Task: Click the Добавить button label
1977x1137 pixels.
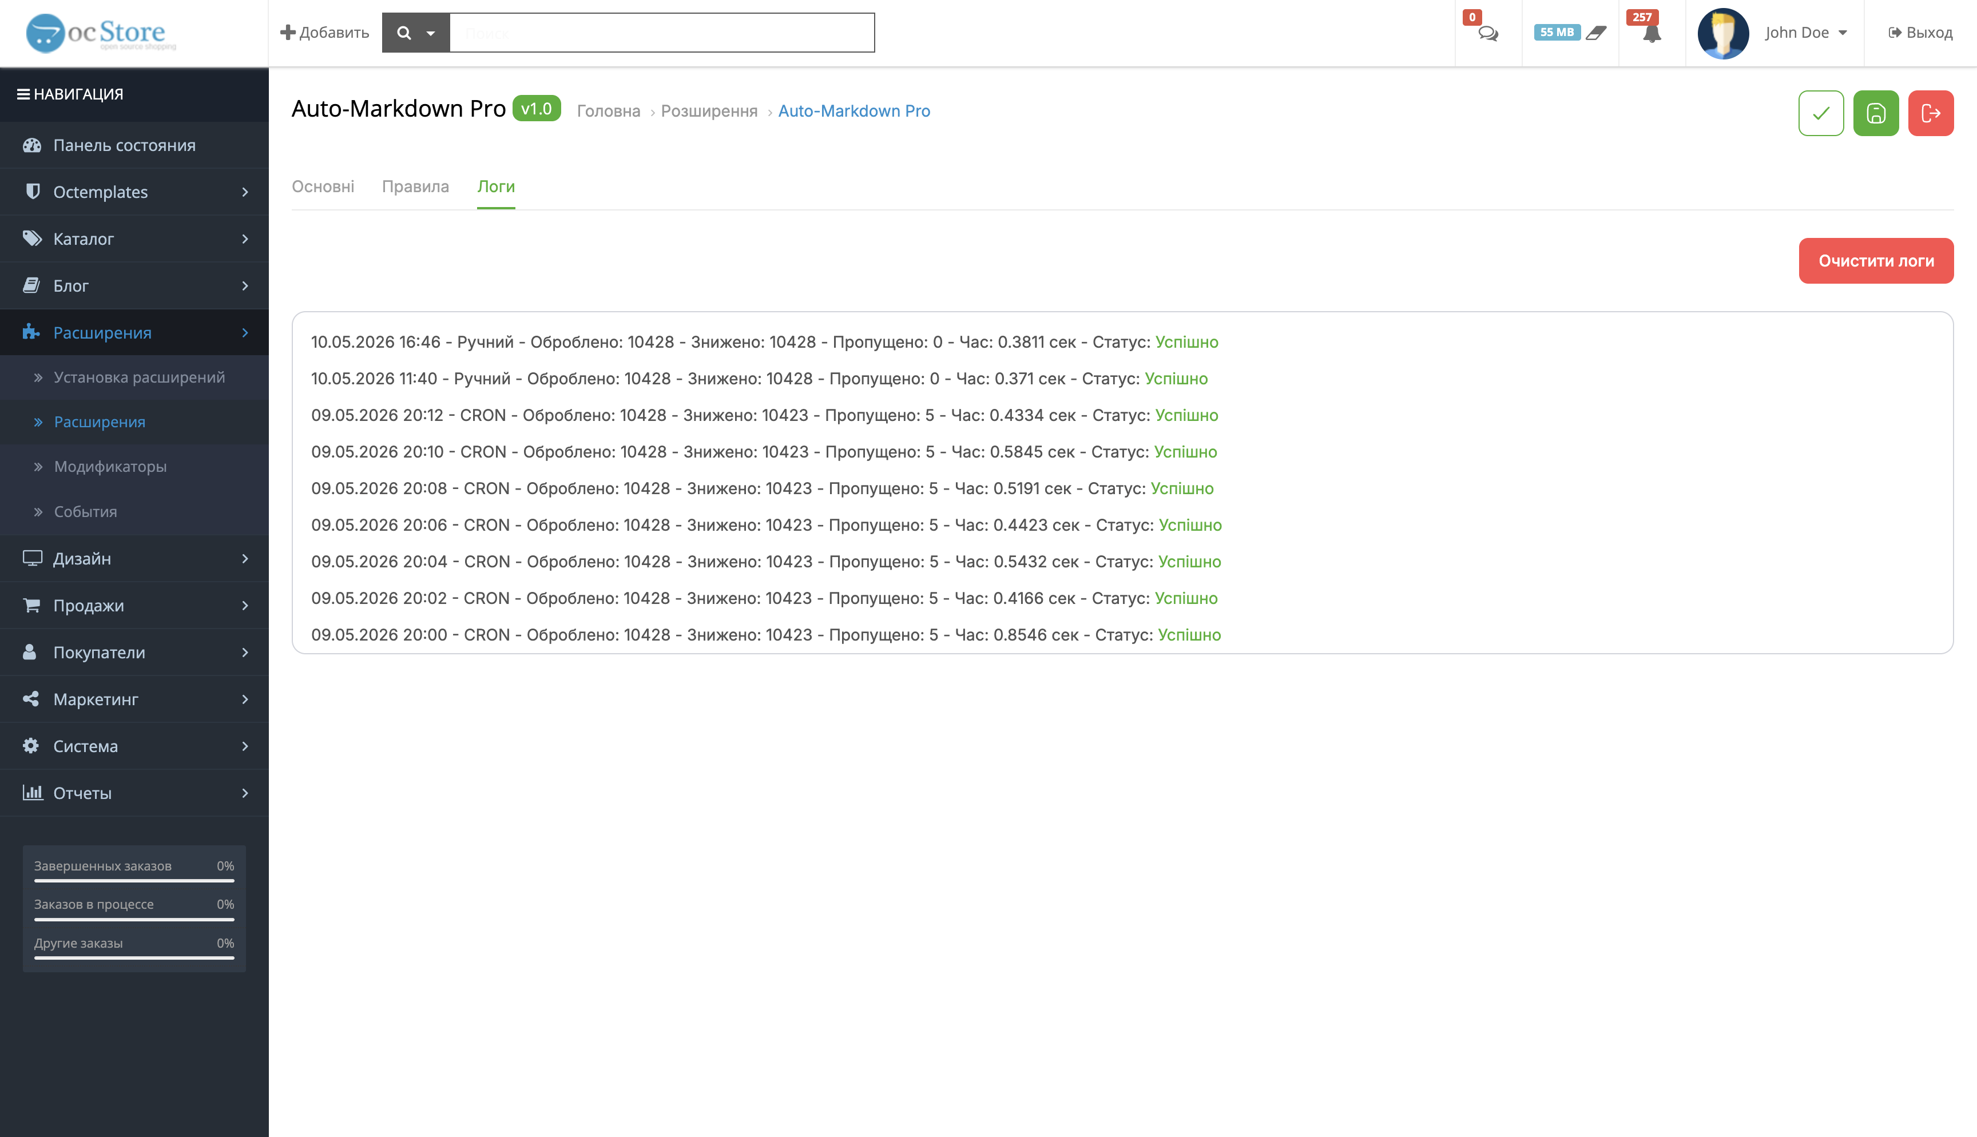Action: [334, 33]
